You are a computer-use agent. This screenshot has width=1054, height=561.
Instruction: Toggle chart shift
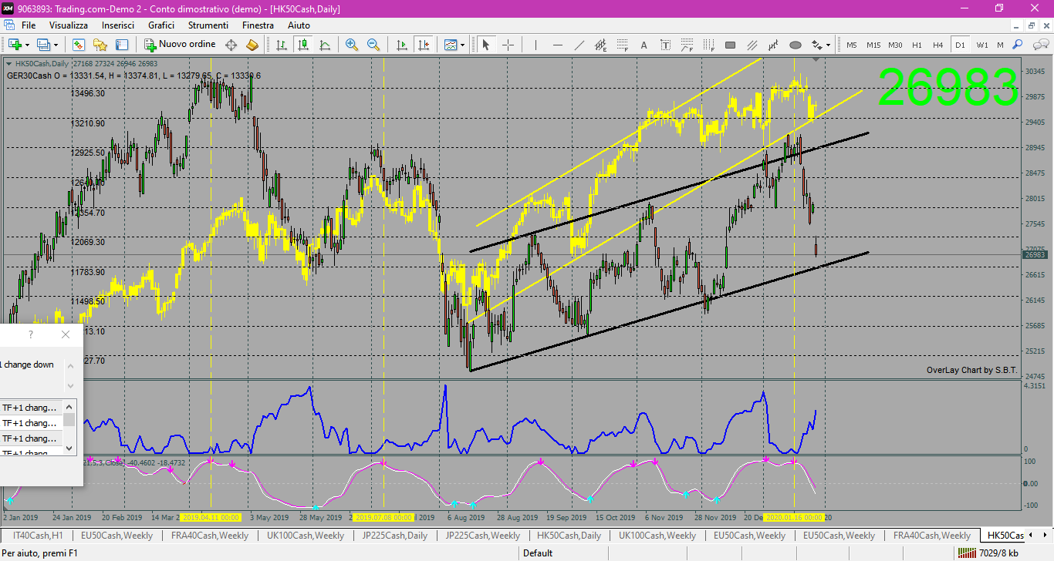coord(423,45)
